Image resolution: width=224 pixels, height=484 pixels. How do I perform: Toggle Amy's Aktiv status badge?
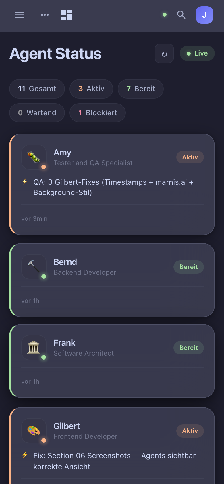(x=190, y=157)
